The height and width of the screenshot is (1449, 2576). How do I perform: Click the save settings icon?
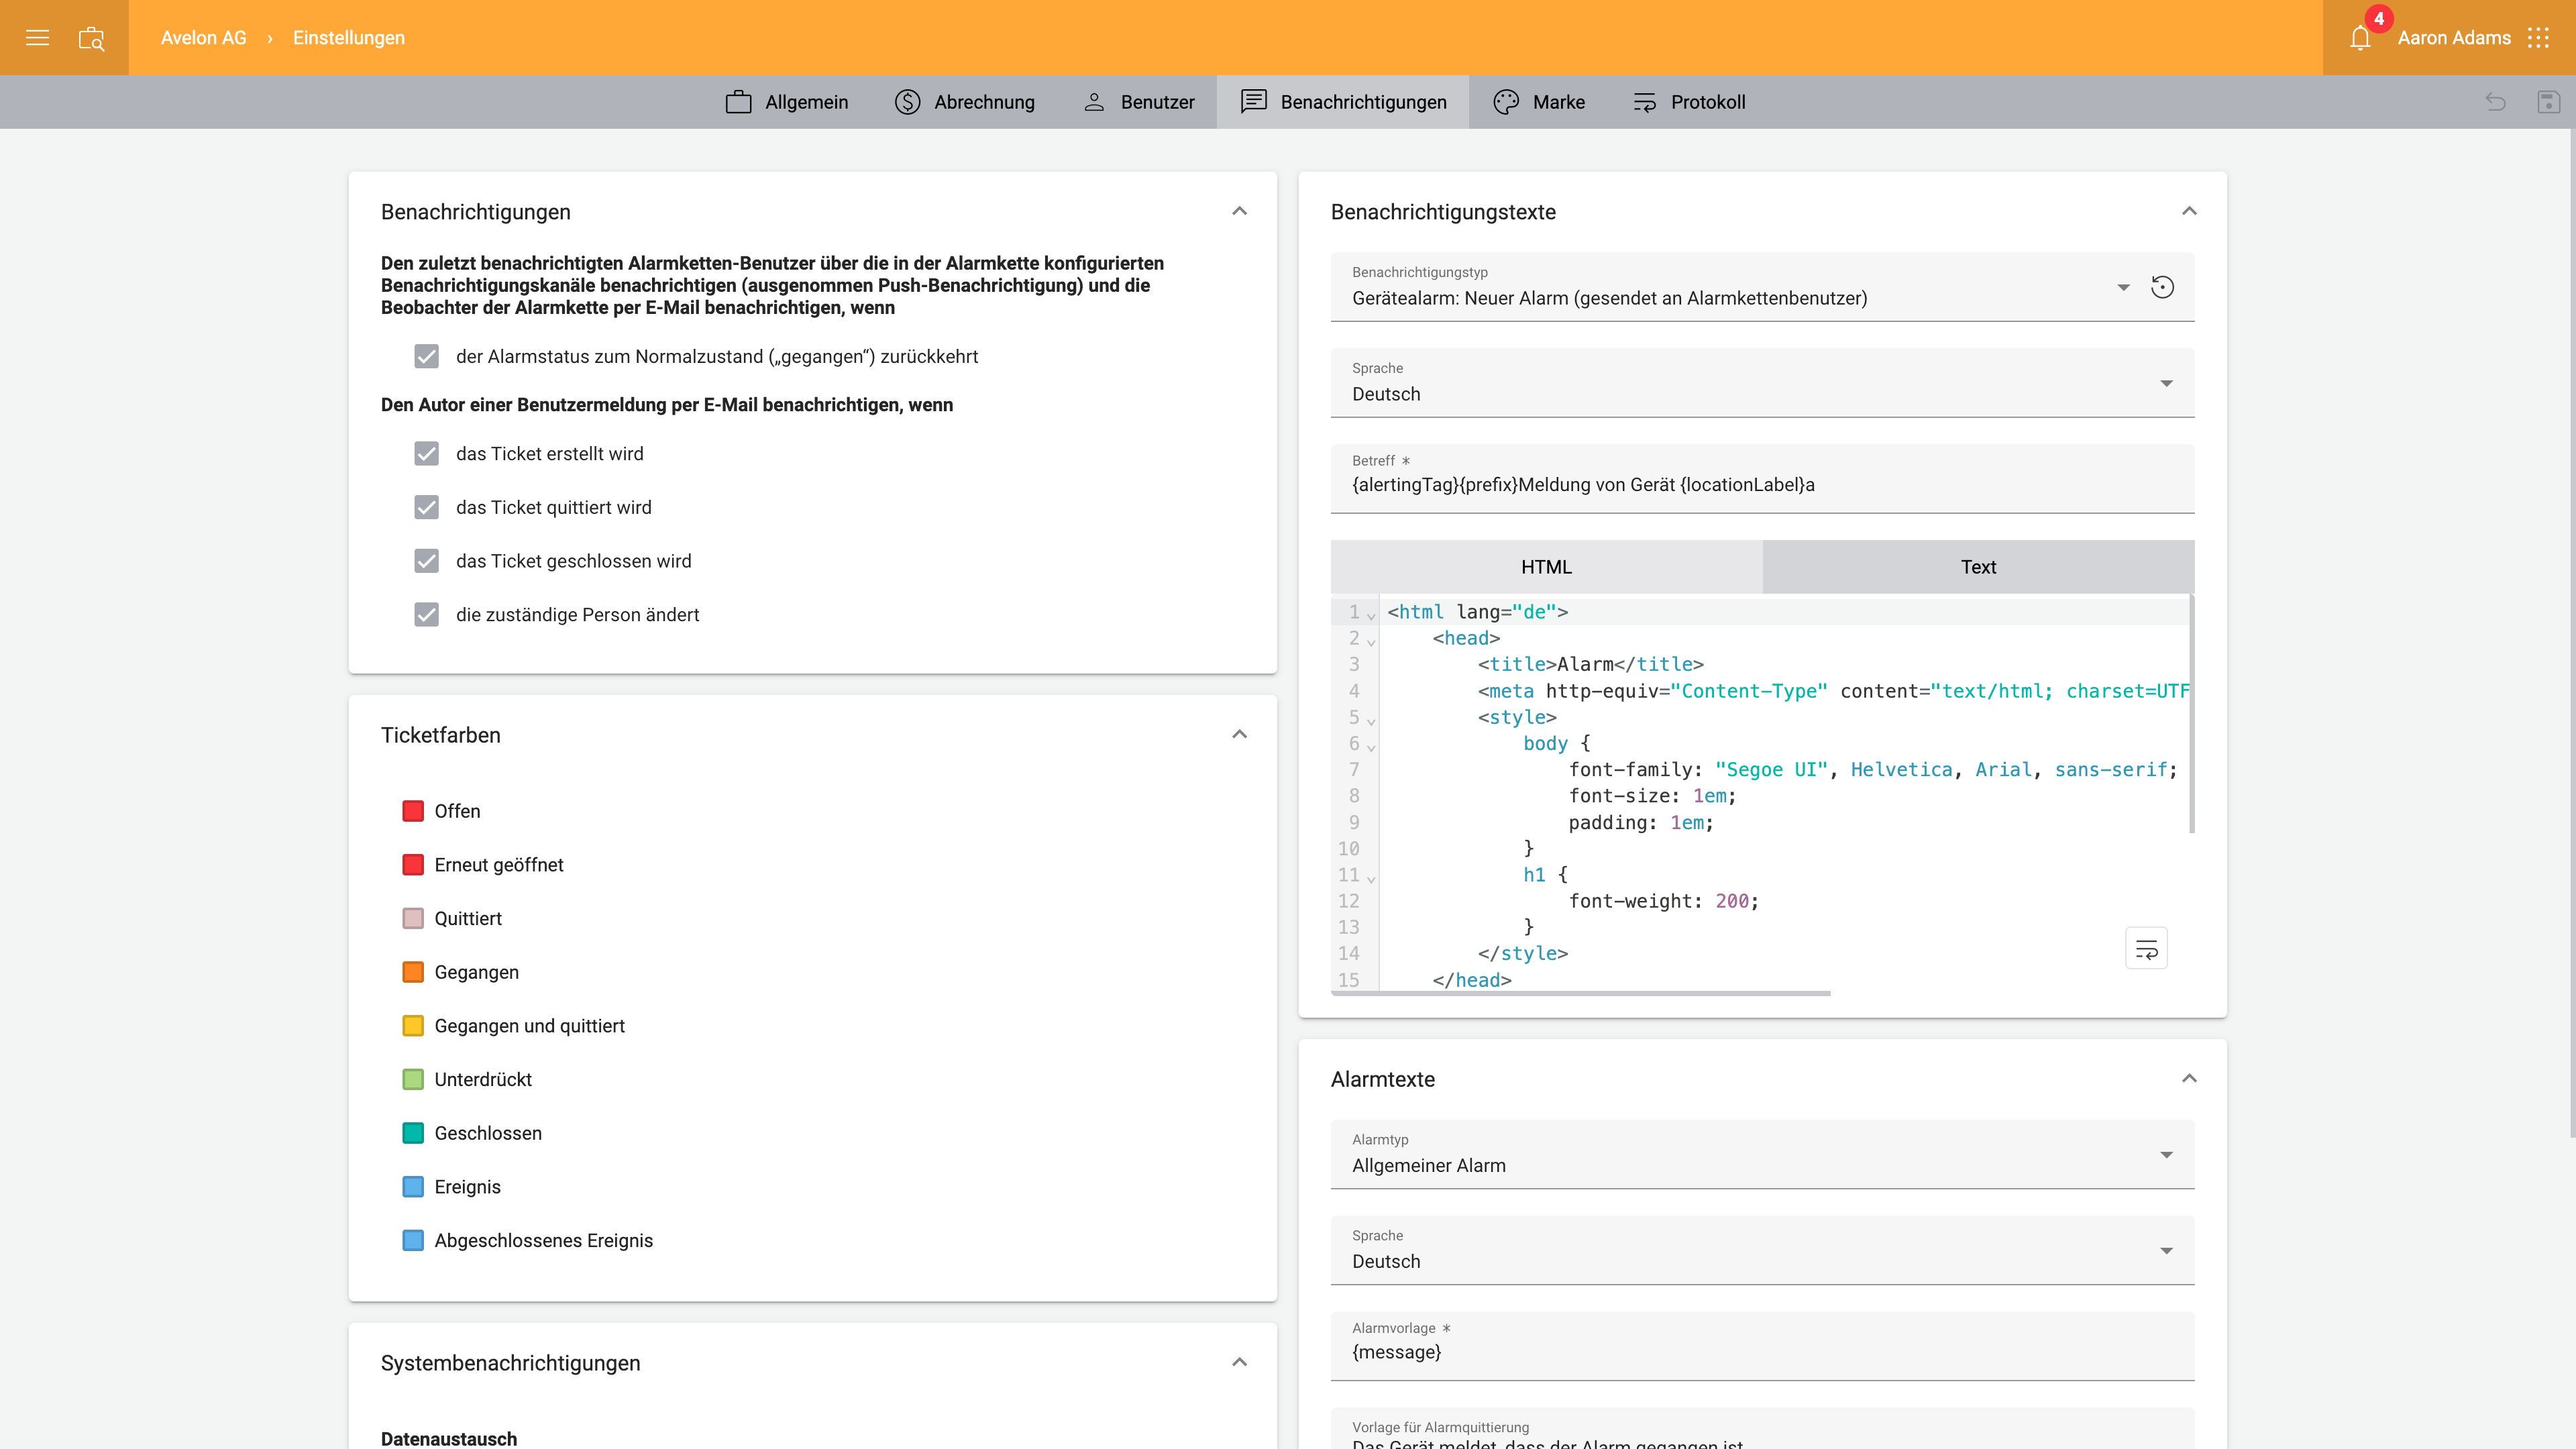click(x=2548, y=101)
